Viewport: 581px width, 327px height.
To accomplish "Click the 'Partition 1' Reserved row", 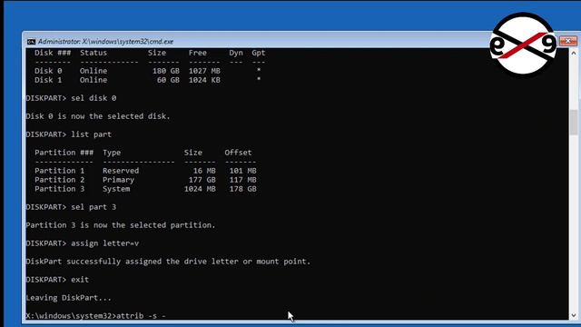I will point(145,171).
